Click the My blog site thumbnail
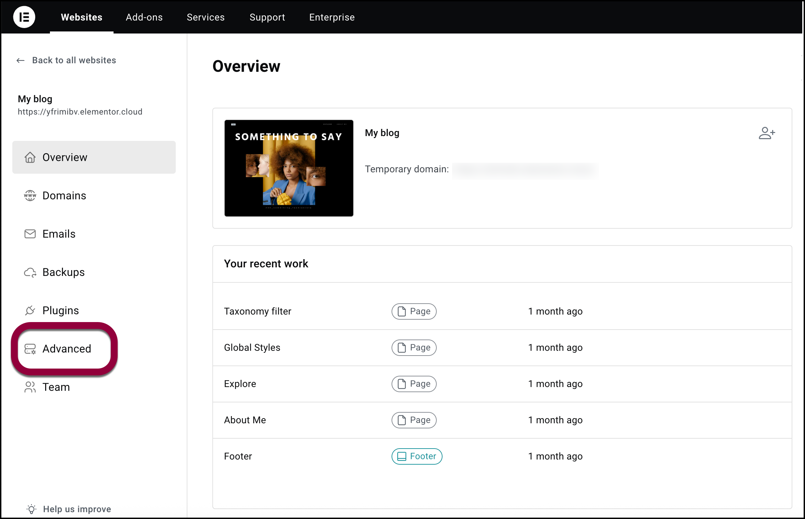805x519 pixels. click(x=289, y=168)
